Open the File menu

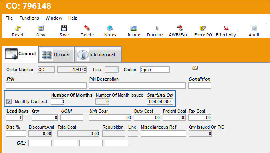(x=9, y=18)
